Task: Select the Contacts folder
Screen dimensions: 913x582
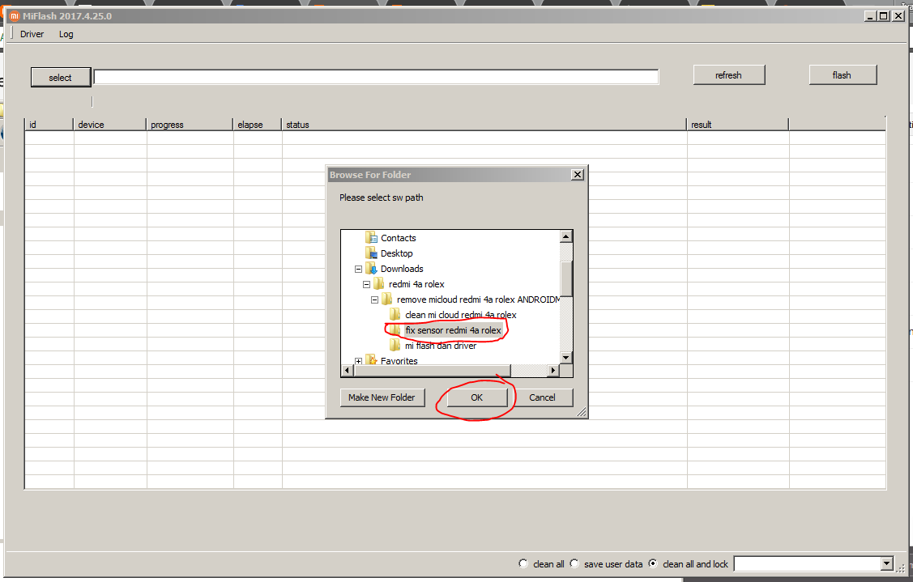Action: coord(399,238)
